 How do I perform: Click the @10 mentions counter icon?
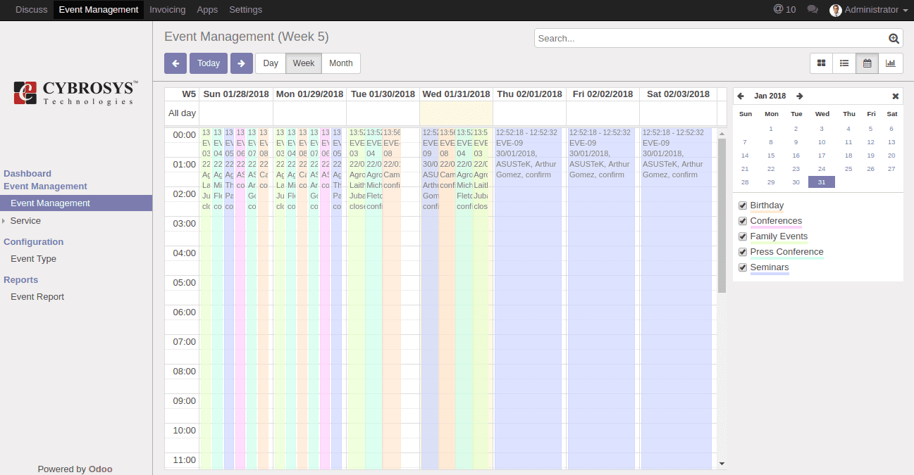click(x=784, y=9)
